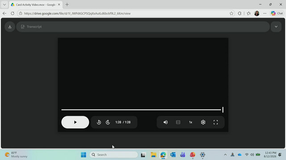Open Task View on the taskbar
Screen dimensions: 286x160
pos(143,155)
